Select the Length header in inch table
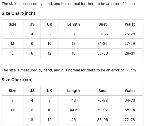Screen dimensions: 145x126 [73, 24]
